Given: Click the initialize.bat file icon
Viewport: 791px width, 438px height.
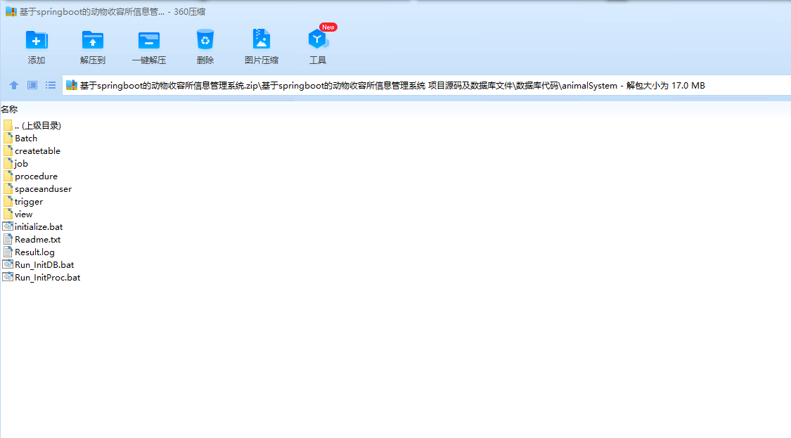Looking at the screenshot, I should [8, 226].
